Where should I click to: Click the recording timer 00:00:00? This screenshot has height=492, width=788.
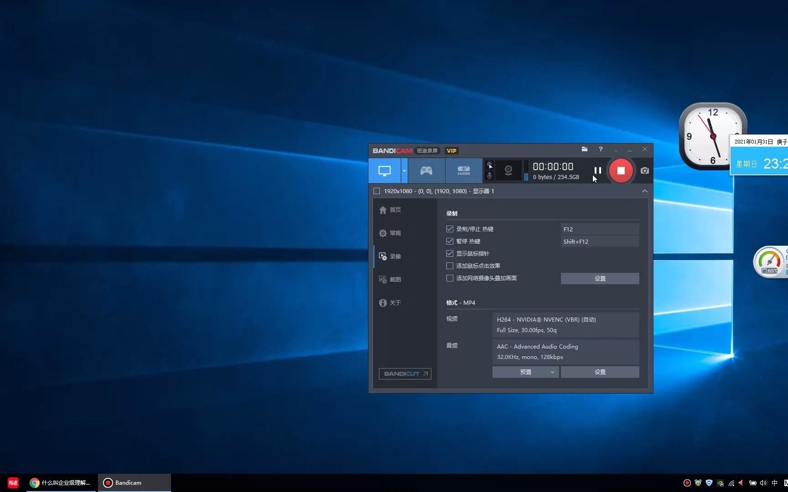click(553, 167)
